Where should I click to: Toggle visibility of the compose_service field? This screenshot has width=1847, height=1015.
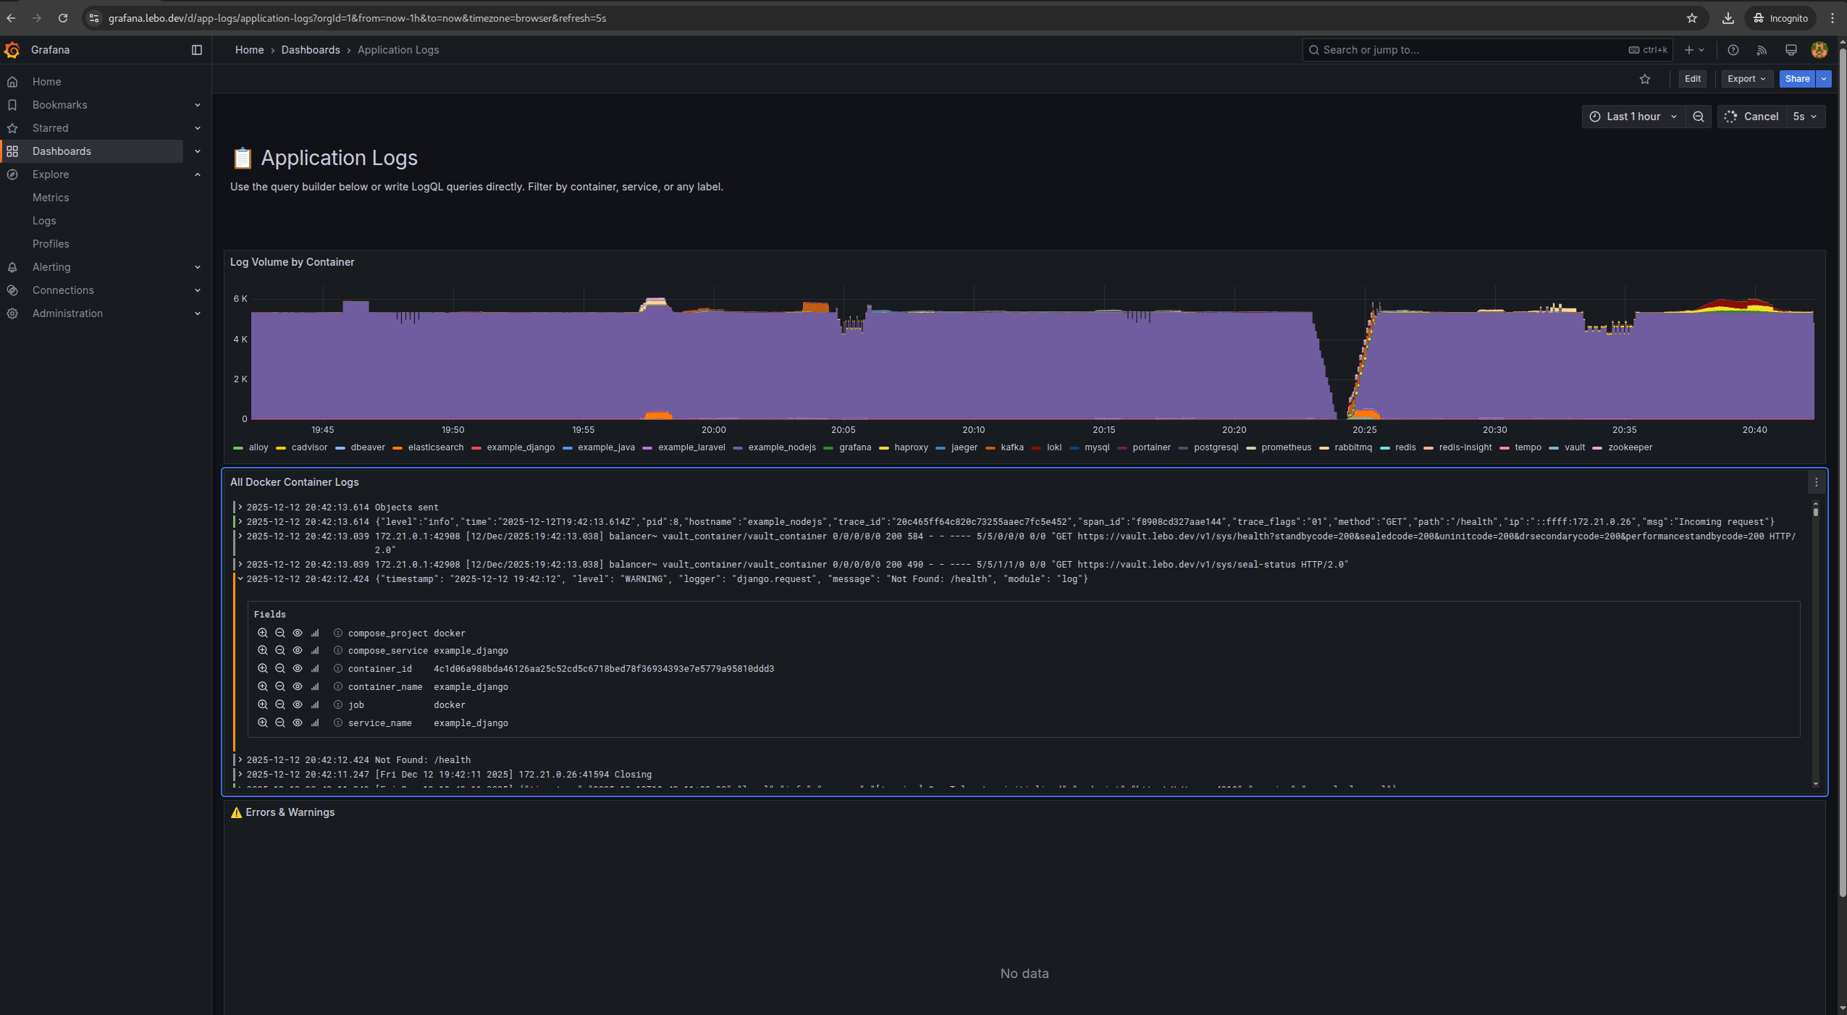pos(297,650)
